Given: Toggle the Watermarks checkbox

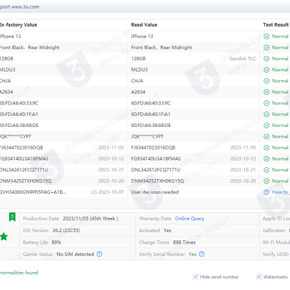Looking at the screenshot, I should (259, 276).
